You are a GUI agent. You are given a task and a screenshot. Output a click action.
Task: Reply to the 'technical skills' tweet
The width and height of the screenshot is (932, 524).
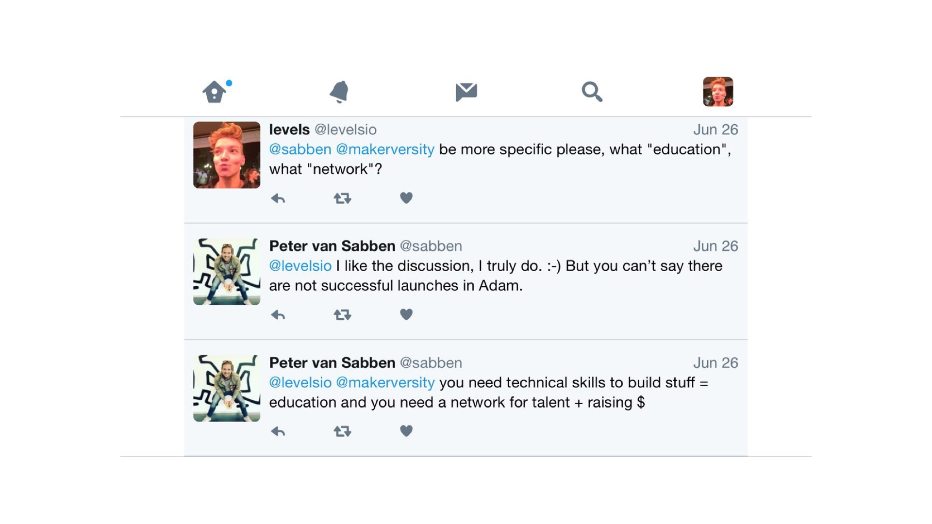[x=278, y=431]
